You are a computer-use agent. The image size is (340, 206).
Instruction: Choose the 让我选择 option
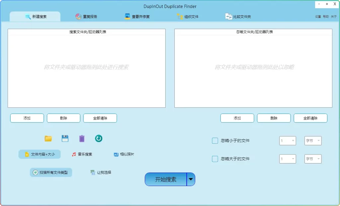coord(101,172)
